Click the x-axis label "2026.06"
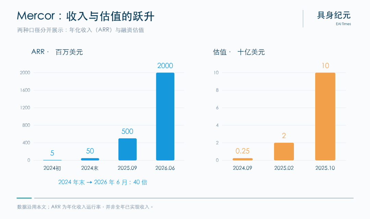This screenshot has height=219, width=370. [x=165, y=168]
